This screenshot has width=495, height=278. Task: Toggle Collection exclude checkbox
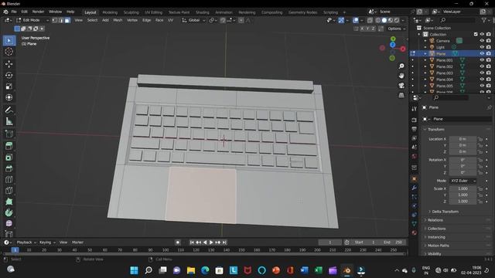tap(476, 34)
